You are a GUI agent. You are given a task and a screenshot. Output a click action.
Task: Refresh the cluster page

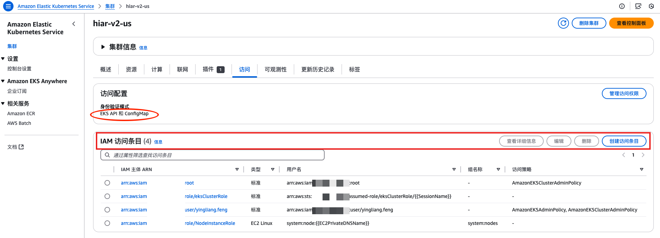tap(563, 23)
